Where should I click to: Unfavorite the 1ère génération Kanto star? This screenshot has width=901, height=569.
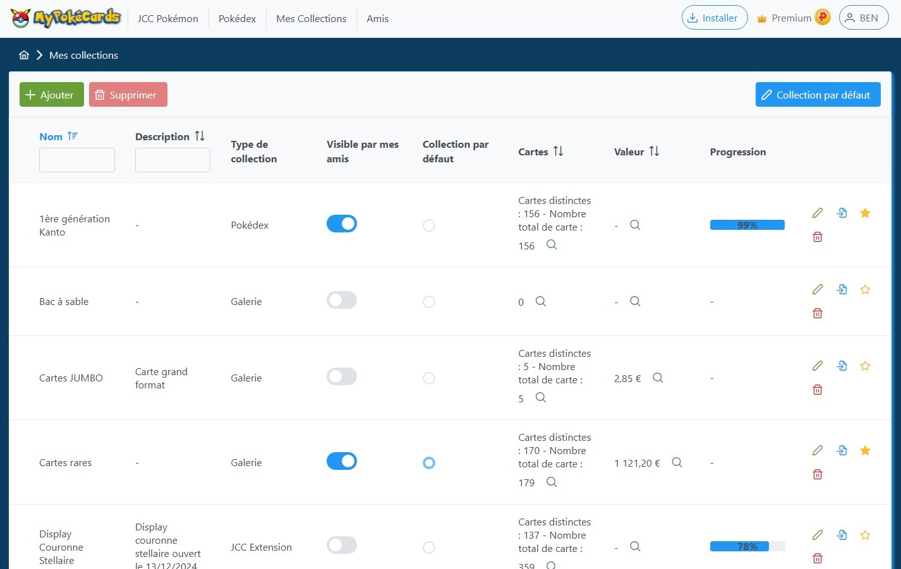coord(865,213)
